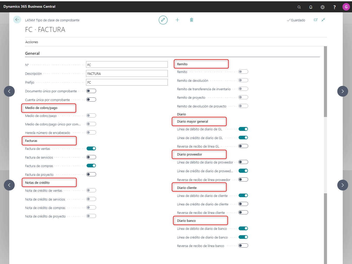352x264 pixels.
Task: Click the Prefijo input field
Action: [127, 82]
